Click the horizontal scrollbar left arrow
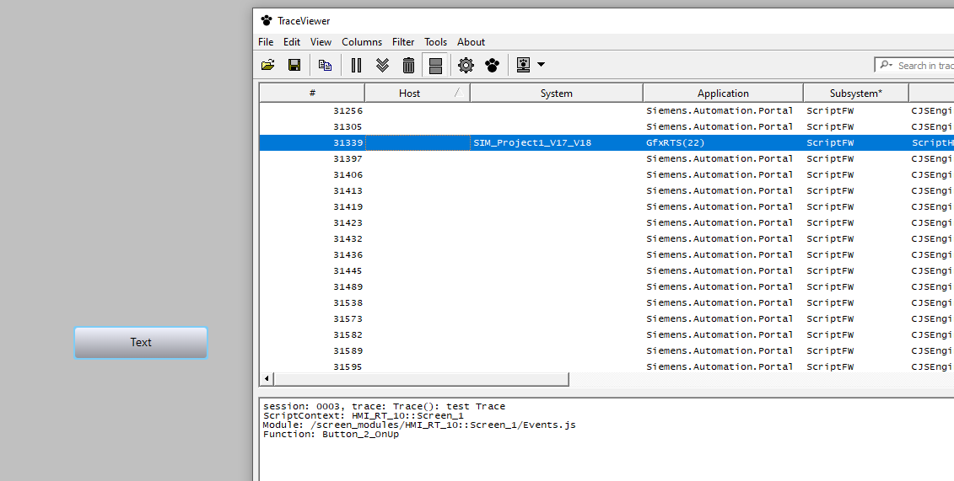Screen dimensions: 954x481 coord(267,380)
